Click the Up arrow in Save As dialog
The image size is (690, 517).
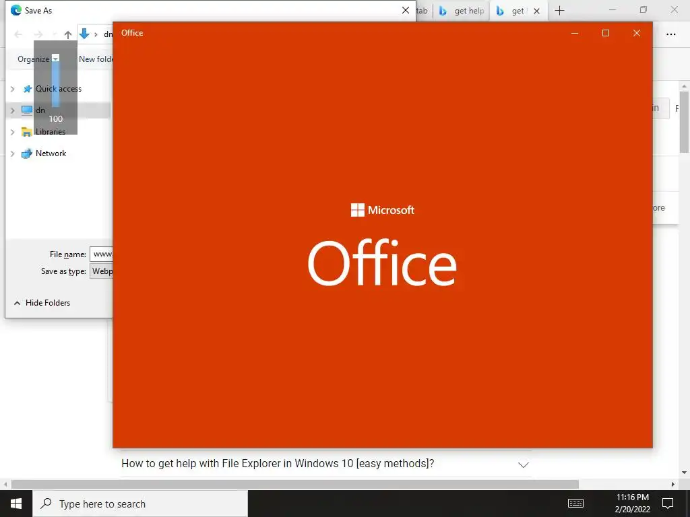[x=68, y=34]
